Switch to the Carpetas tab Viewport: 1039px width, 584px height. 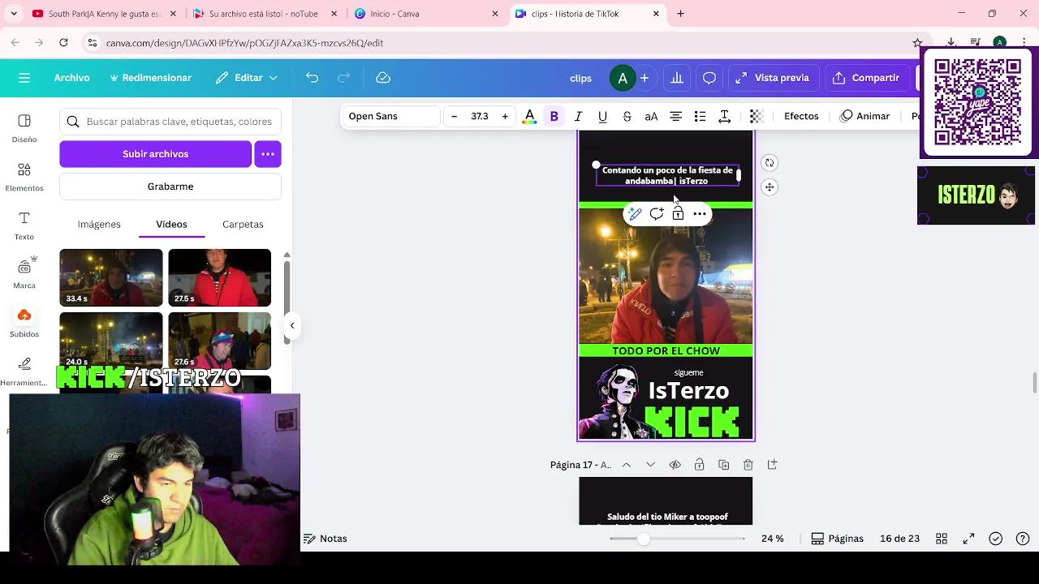click(x=243, y=224)
